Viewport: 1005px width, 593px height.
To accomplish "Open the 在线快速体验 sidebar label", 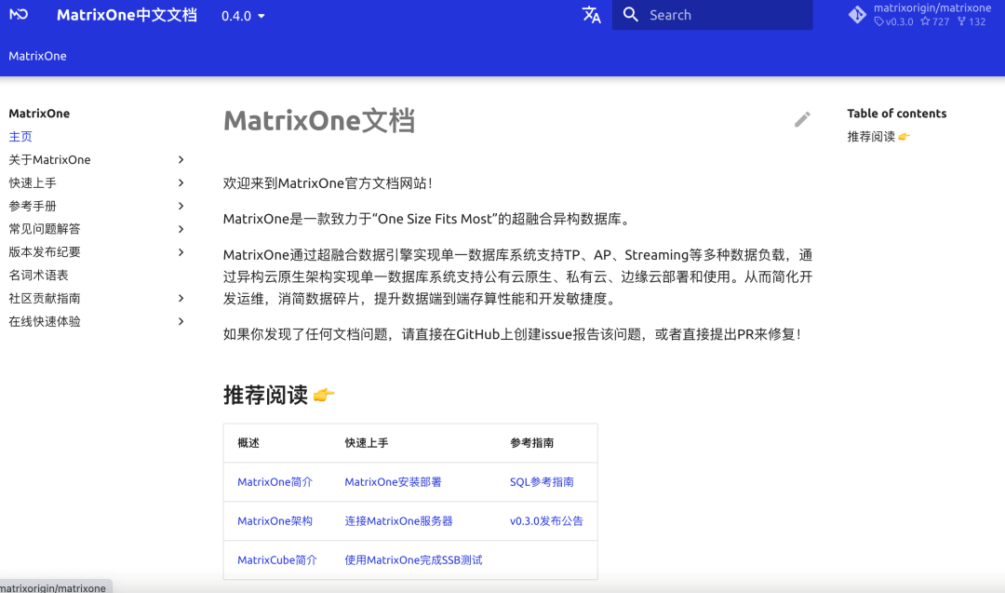I will [45, 321].
